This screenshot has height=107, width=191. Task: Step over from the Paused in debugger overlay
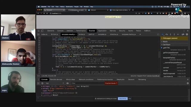[x=120, y=17]
